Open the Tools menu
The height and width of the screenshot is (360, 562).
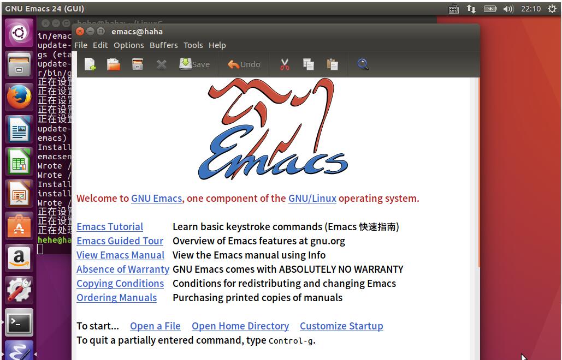point(193,45)
